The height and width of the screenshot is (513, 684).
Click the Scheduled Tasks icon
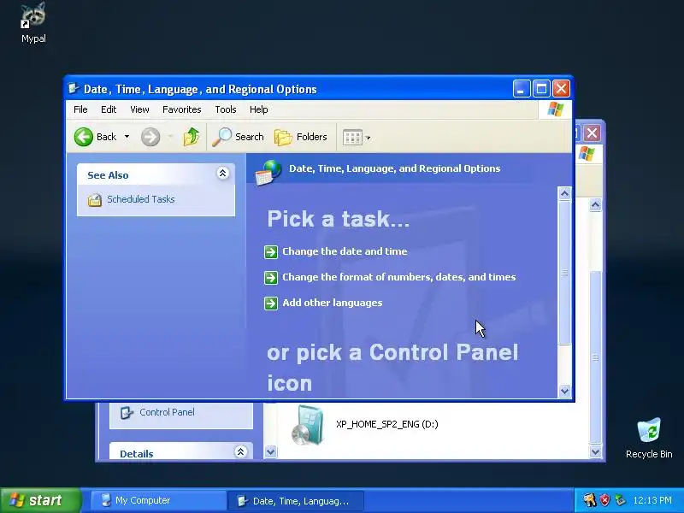94,200
